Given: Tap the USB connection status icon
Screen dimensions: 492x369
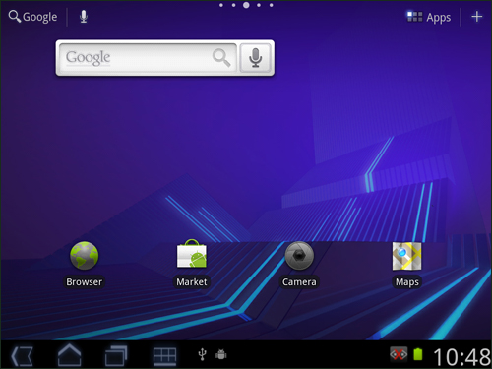Looking at the screenshot, I should 203,354.
